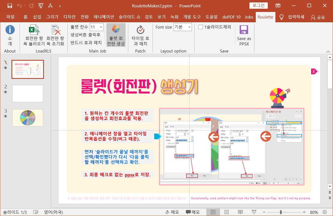Click spell check icon in status bar
Screen dimensions: 333x216
pos(35,212)
